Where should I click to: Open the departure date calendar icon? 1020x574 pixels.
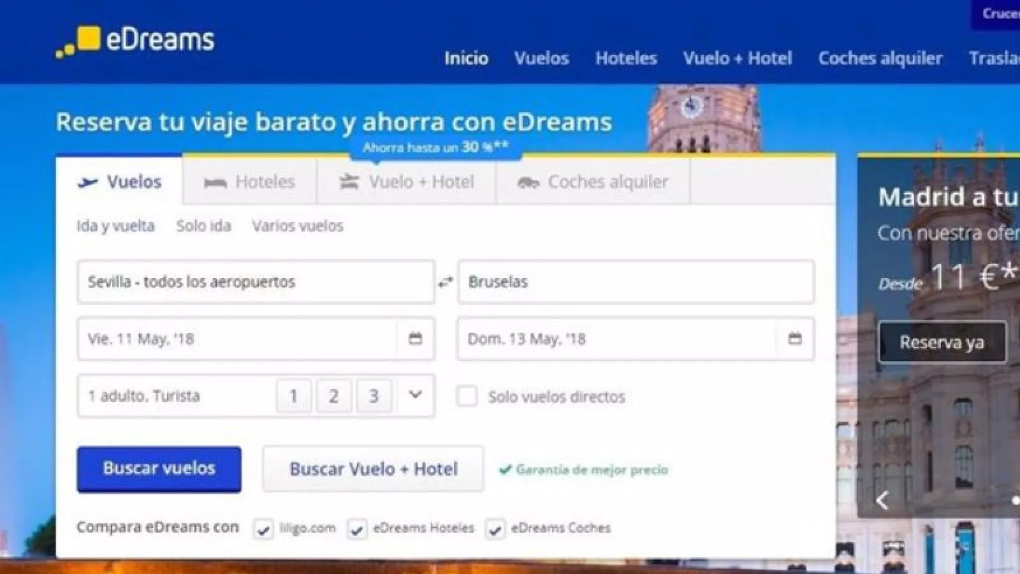pos(415,338)
